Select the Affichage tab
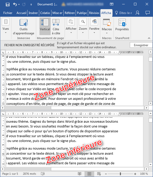The width and height of the screenshot is (153, 177). pos(106,13)
